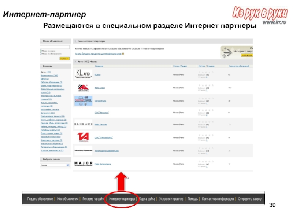
Task: Click the rating stars in Тойота Центр row
Action: (206, 148)
